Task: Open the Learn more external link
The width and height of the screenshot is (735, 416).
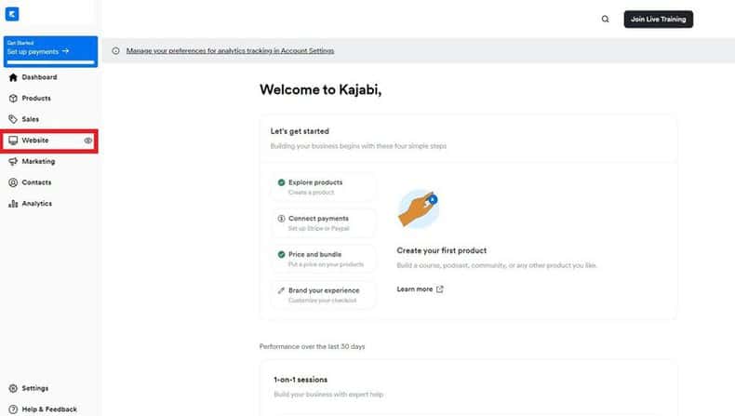Action: pos(420,289)
